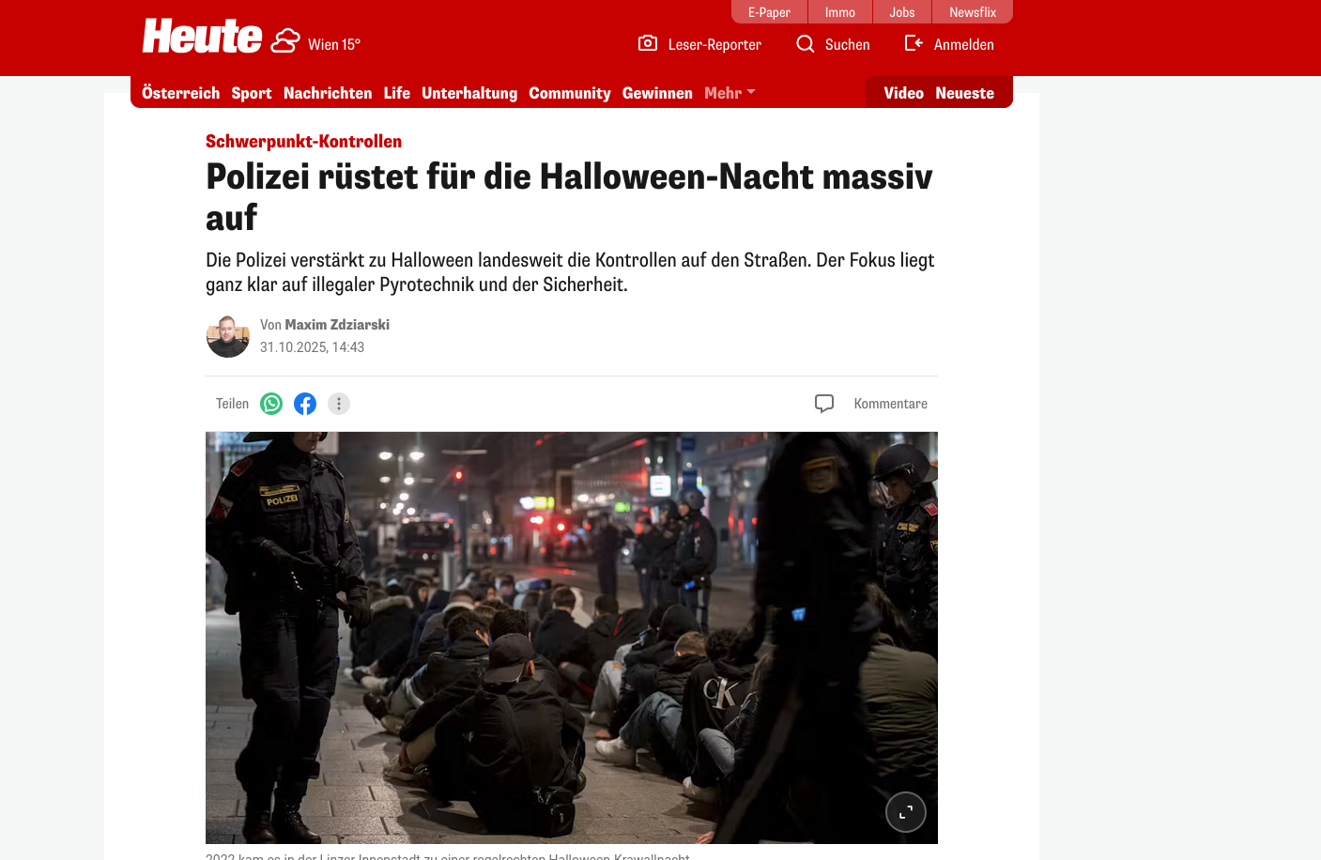Share article on Facebook icon
Viewport: 1321px width, 860px height.
pyautogui.click(x=305, y=404)
